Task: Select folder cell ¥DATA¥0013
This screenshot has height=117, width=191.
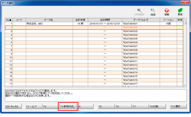Action: coord(141,69)
